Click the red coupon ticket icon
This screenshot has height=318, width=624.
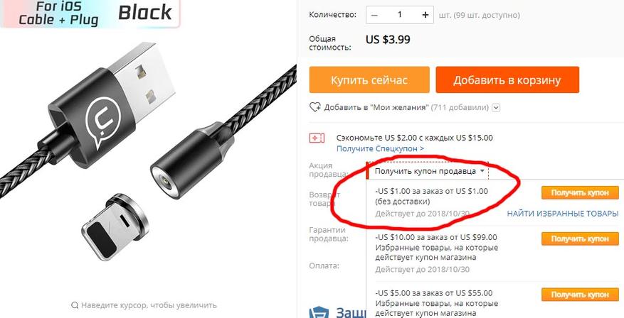click(317, 138)
